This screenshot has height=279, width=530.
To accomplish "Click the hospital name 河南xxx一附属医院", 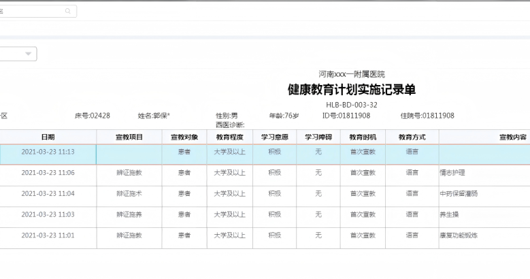I will pyautogui.click(x=352, y=74).
